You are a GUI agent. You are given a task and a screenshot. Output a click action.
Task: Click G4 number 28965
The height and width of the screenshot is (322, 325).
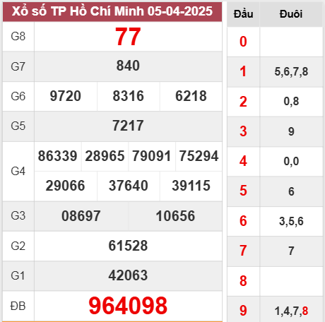[105, 156]
